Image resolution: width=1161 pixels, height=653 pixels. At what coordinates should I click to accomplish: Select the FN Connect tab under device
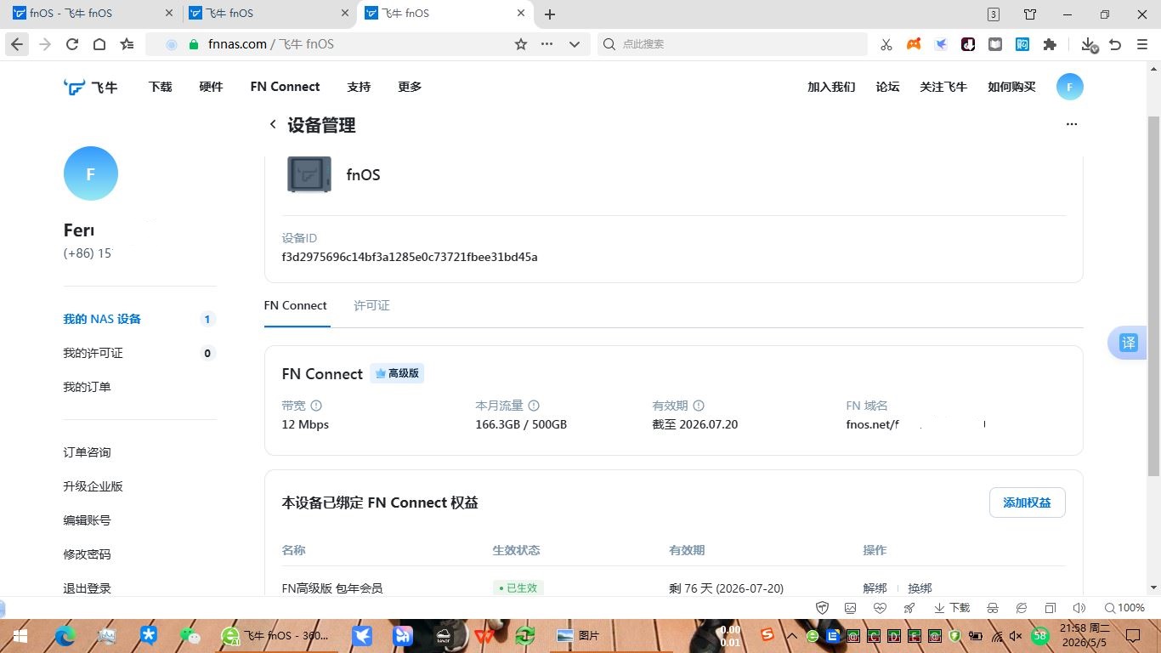coord(296,305)
